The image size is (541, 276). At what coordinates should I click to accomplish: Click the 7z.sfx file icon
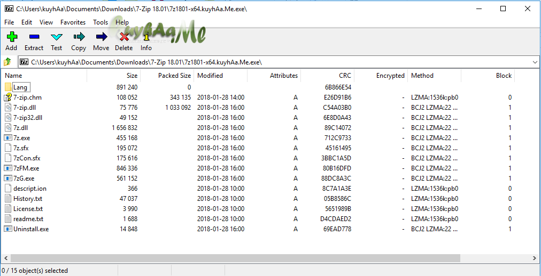tap(8, 148)
